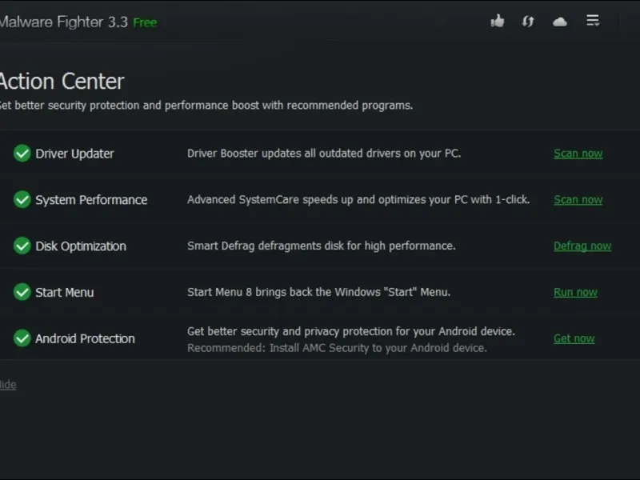Click green checkmark beside System Performance
This screenshot has height=480, width=640.
coord(22,199)
